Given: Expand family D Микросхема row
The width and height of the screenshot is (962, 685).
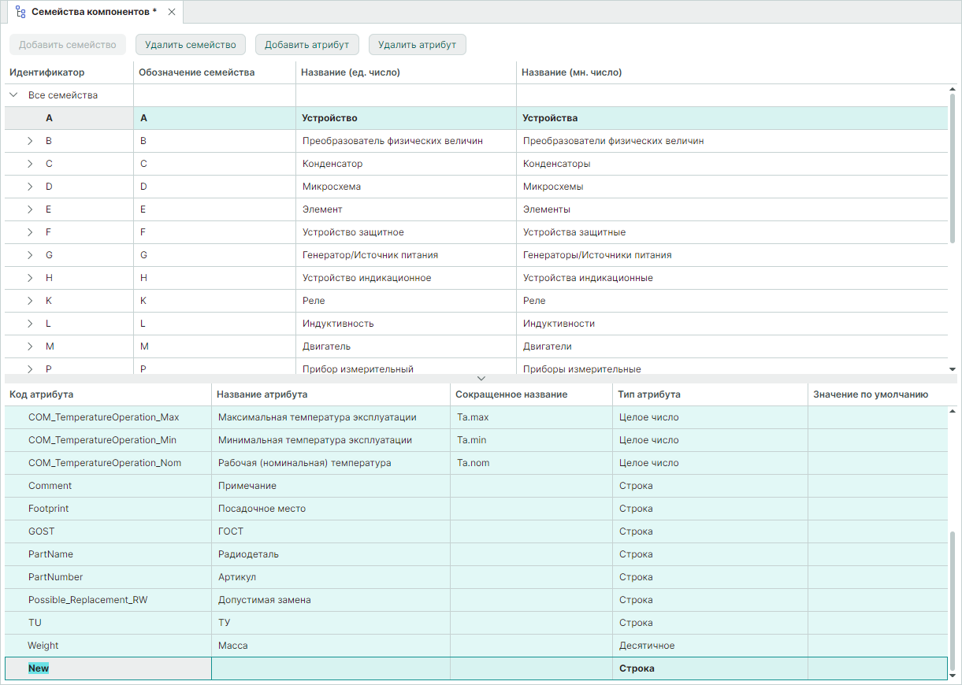Looking at the screenshot, I should 30,187.
